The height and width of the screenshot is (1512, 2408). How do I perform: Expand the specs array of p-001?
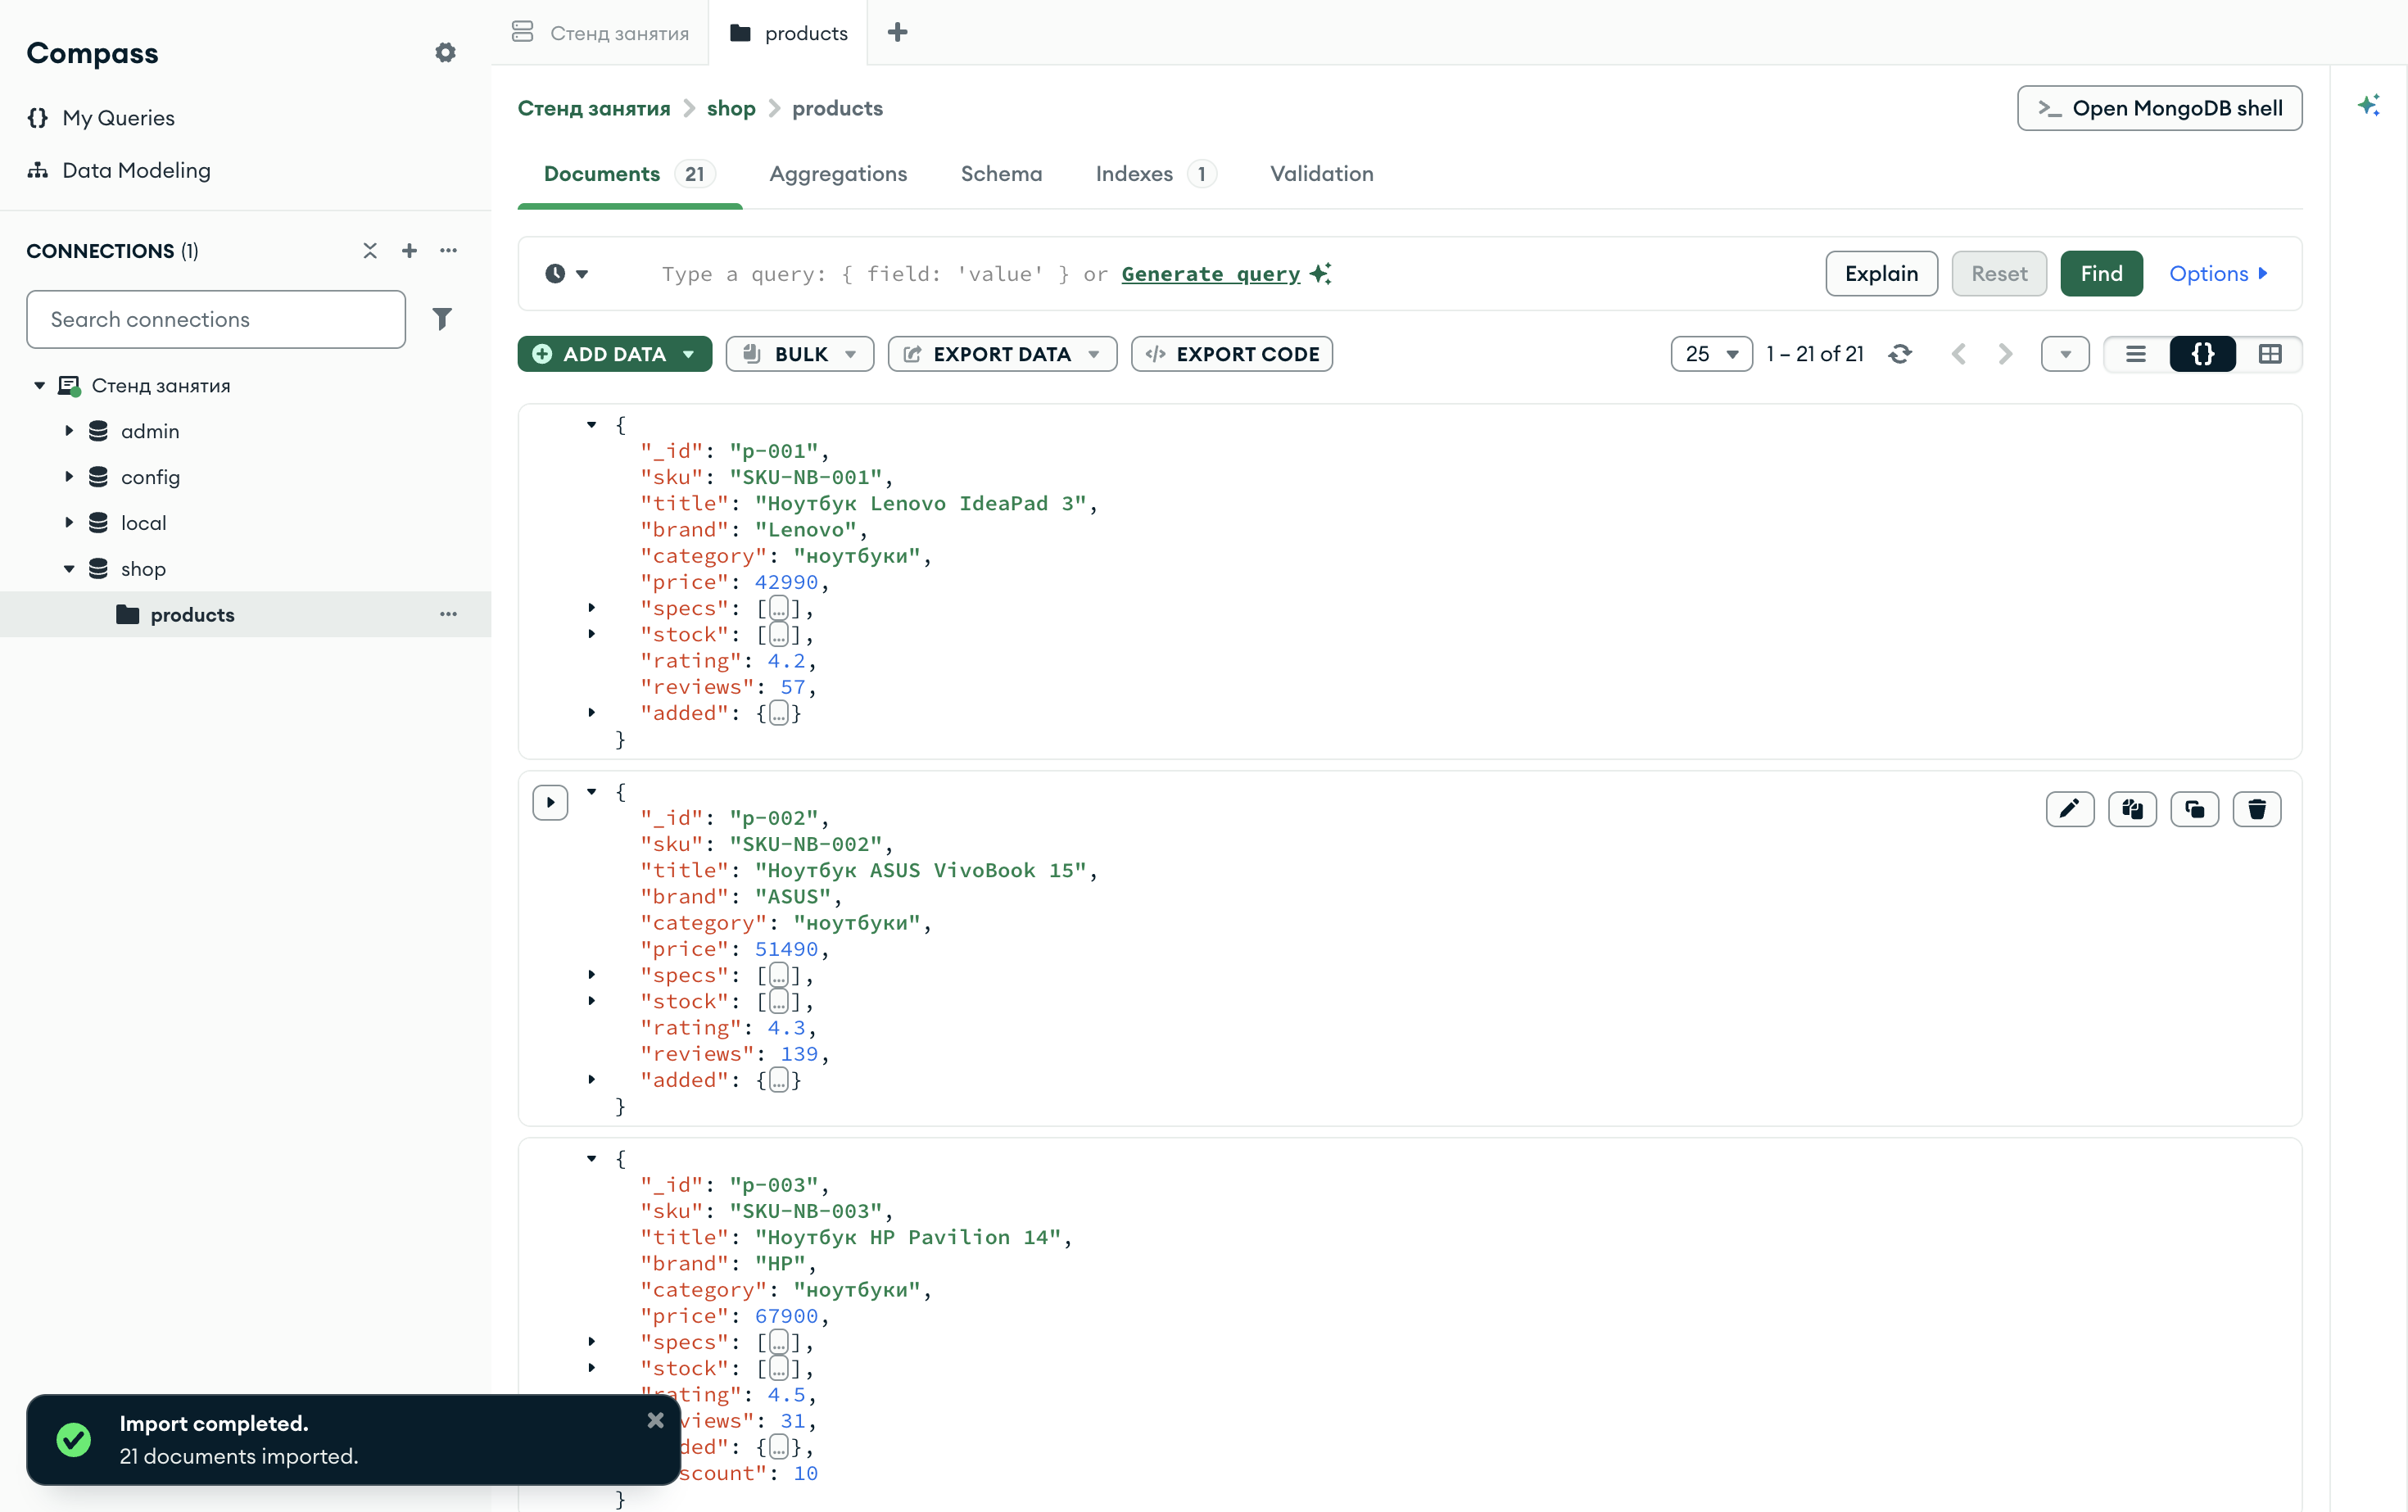click(592, 608)
